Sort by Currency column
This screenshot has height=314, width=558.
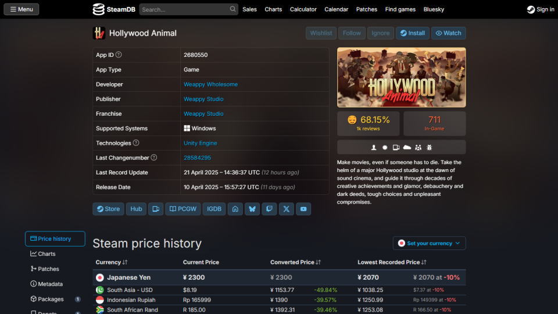coord(112,262)
